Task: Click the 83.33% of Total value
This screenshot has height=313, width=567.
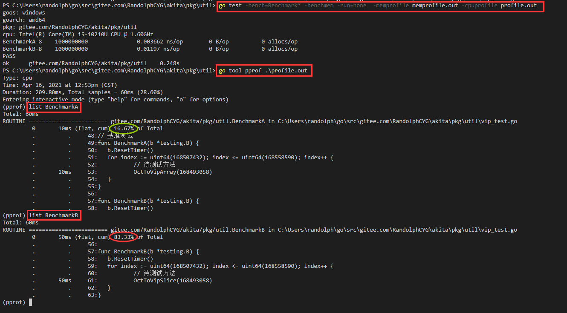Action: click(x=124, y=237)
